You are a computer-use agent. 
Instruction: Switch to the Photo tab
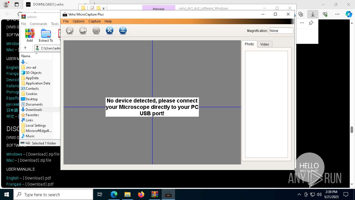click(249, 44)
